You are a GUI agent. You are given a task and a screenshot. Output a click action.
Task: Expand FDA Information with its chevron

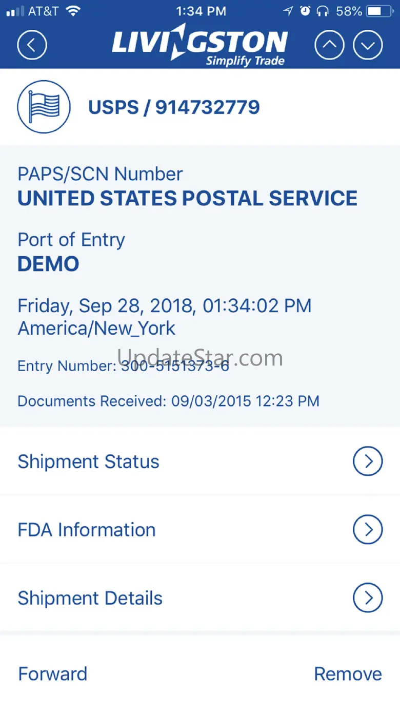tap(368, 530)
